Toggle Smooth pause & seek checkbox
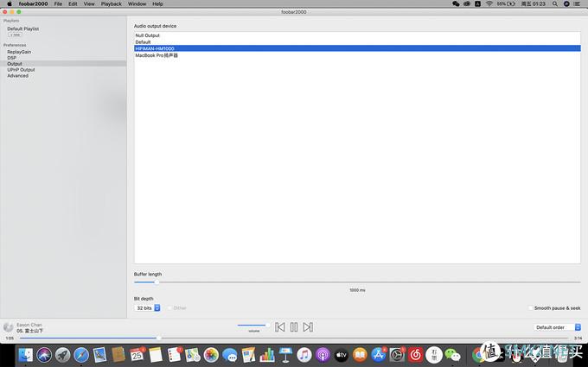This screenshot has width=588, height=367. coord(530,307)
